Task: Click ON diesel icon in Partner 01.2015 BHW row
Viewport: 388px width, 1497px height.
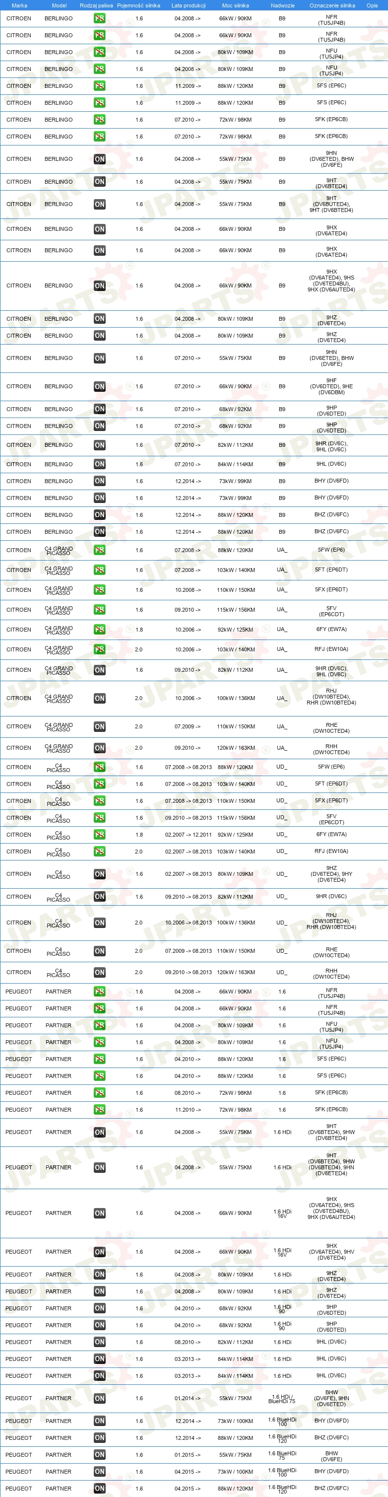Action: (99, 1455)
